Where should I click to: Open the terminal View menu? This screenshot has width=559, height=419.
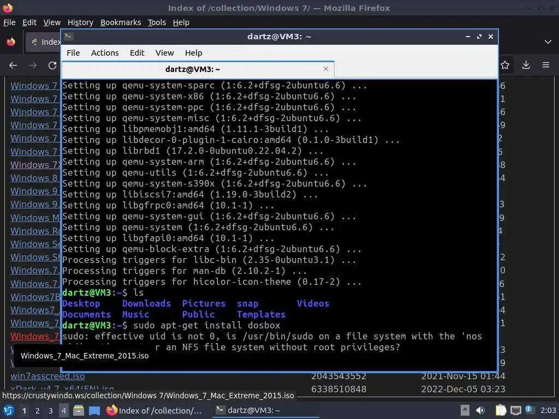[x=164, y=53]
